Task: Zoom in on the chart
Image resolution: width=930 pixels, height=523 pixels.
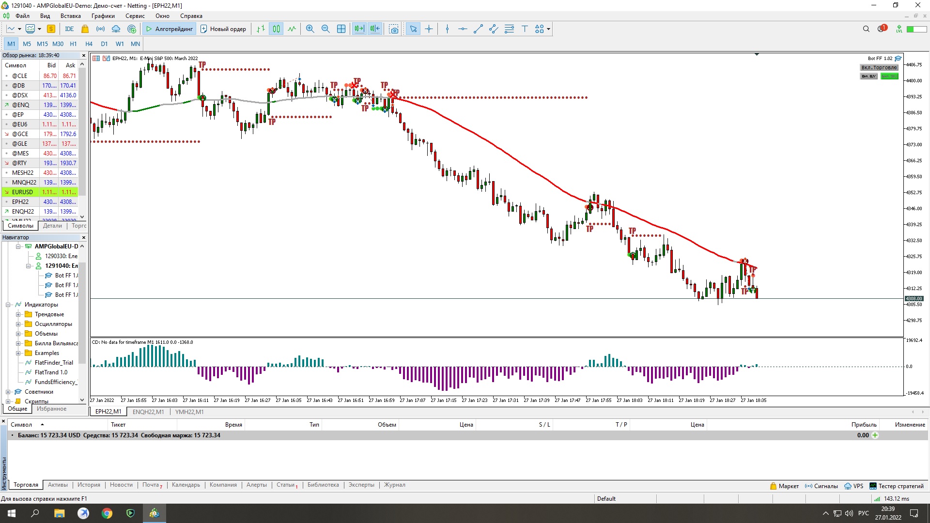Action: pyautogui.click(x=310, y=29)
